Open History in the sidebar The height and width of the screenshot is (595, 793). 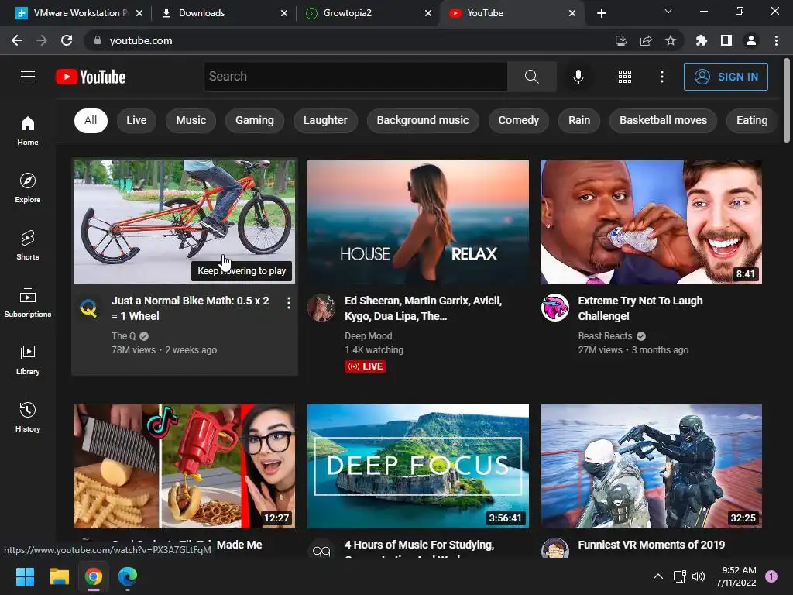(28, 418)
